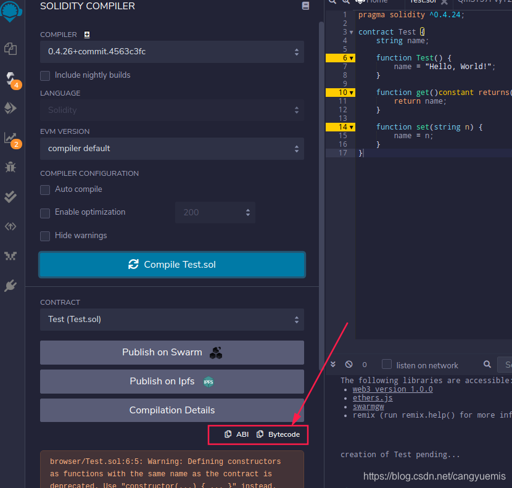Viewport: 512px width, 488px height.
Task: Open the compiler version dropdown
Action: [x=171, y=52]
